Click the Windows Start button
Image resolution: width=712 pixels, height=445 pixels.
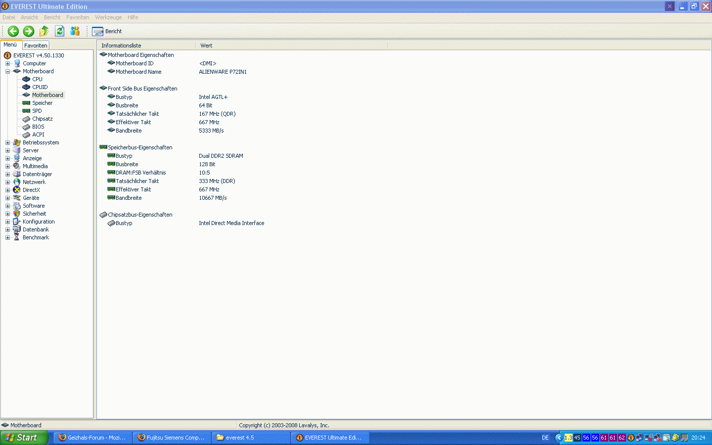[24, 438]
